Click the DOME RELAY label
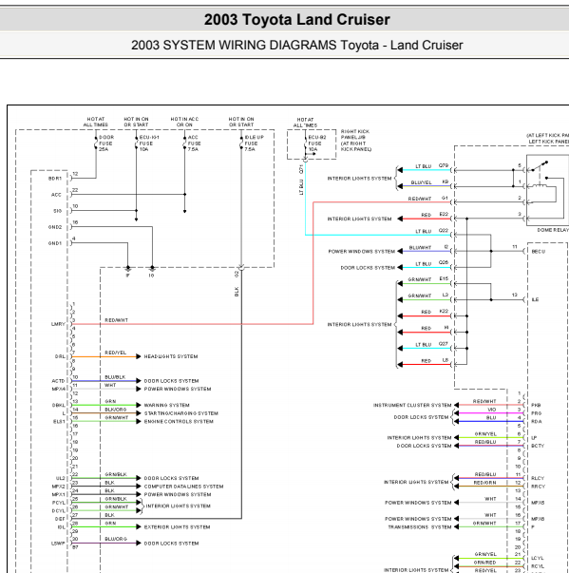 (x=553, y=230)
